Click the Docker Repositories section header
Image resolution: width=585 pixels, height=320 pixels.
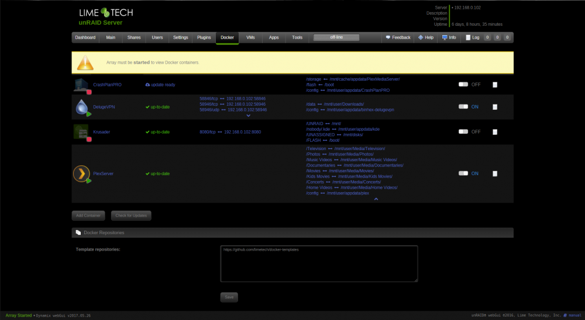pos(292,232)
